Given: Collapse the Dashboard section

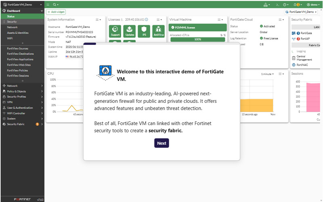Looking at the screenshot, I should click(23, 11).
